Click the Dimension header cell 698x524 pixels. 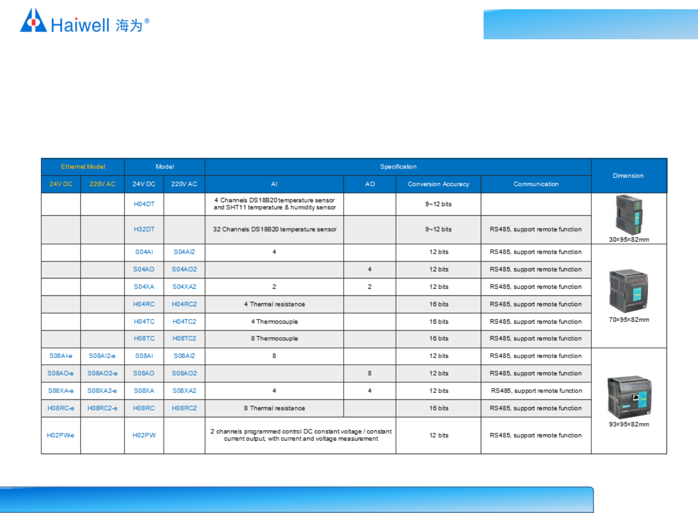pos(629,176)
